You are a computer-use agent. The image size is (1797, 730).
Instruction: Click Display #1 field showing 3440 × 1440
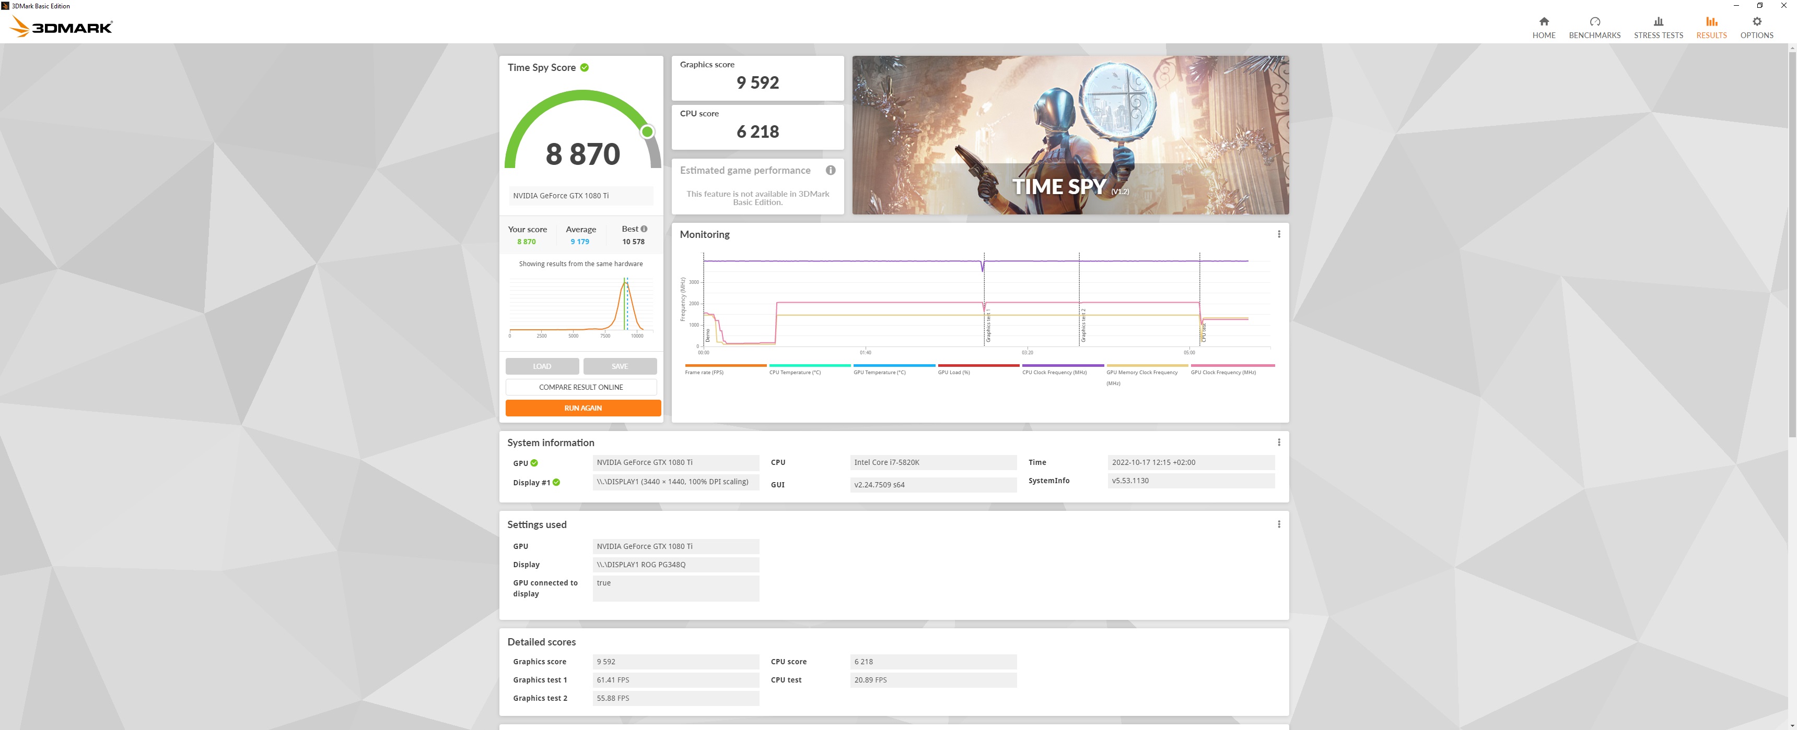[675, 482]
